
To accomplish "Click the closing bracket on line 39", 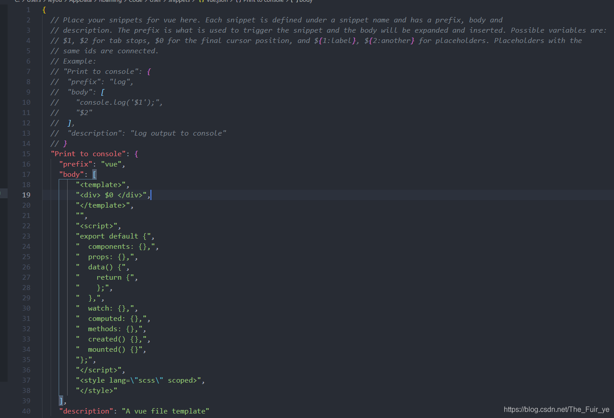I will point(61,401).
